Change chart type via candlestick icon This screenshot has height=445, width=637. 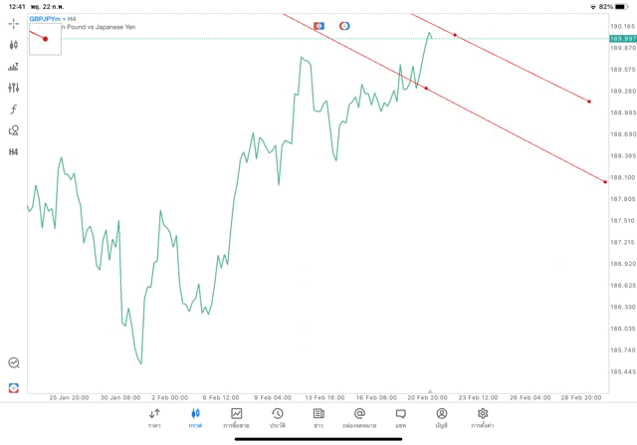[14, 45]
